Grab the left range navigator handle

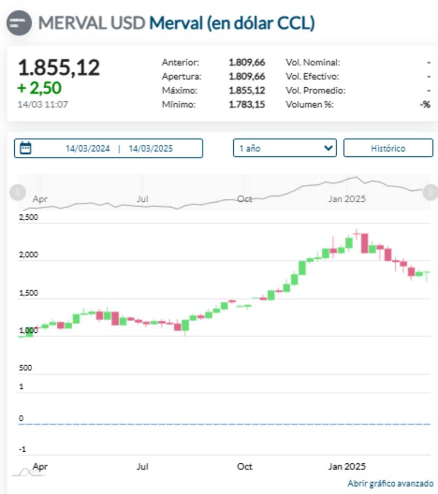point(18,192)
